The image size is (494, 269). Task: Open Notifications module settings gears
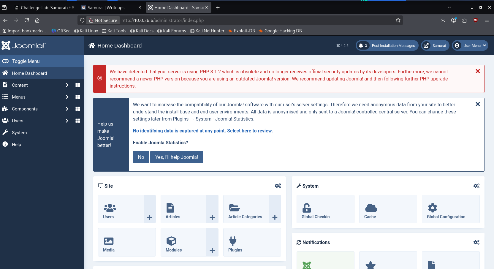tap(476, 242)
